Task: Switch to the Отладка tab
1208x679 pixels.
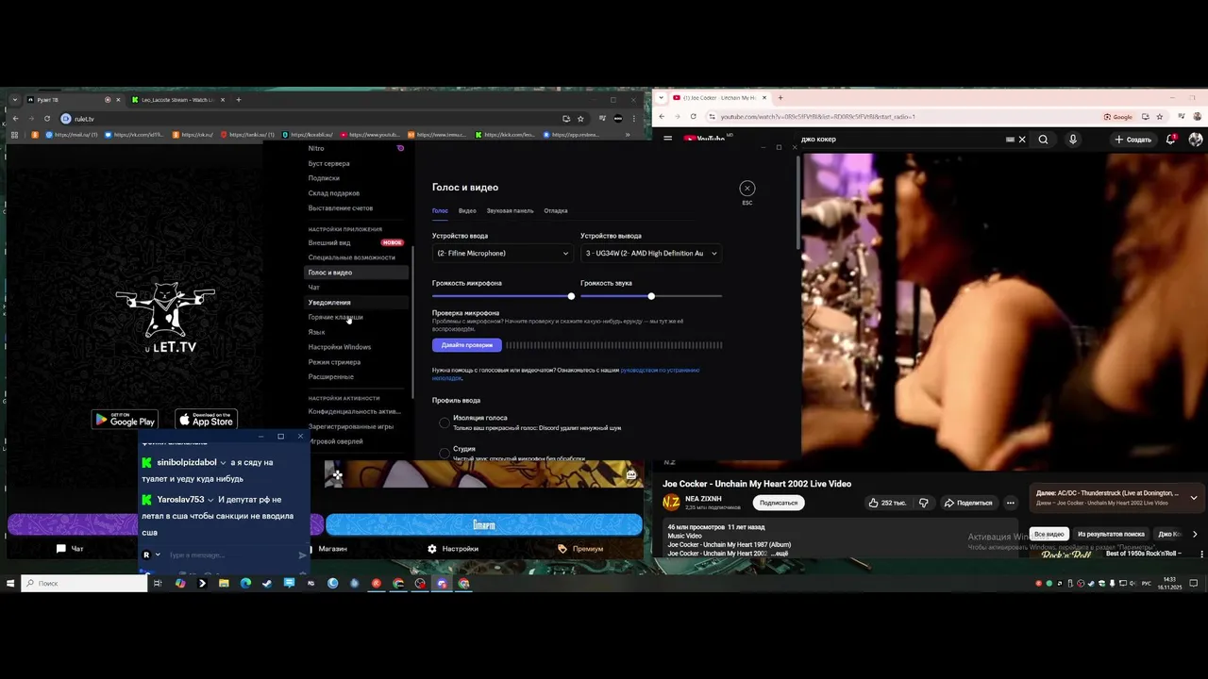Action: point(556,211)
